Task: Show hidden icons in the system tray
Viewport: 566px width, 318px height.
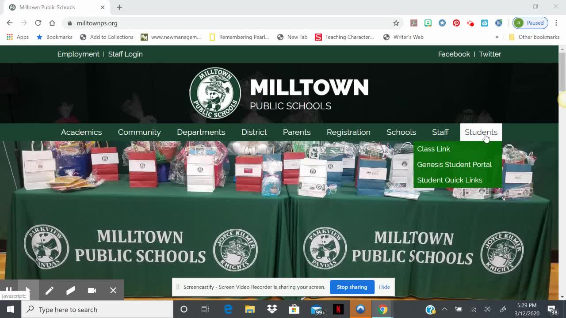Action: [444, 309]
